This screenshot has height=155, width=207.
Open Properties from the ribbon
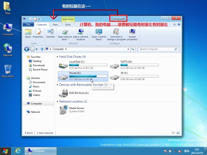point(38,34)
